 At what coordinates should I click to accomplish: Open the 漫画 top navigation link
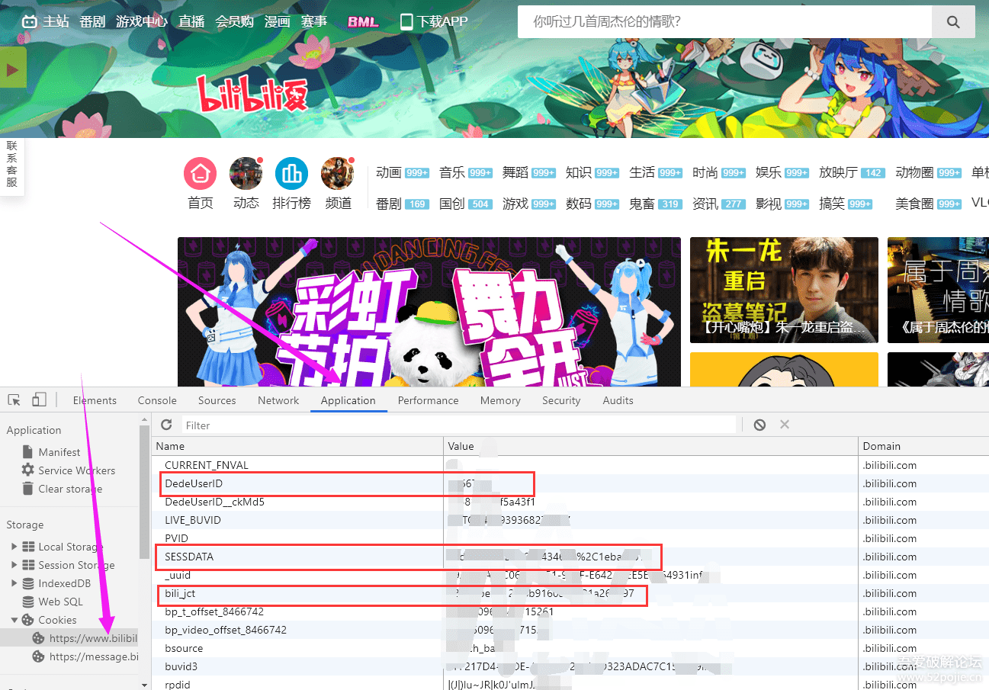point(277,21)
